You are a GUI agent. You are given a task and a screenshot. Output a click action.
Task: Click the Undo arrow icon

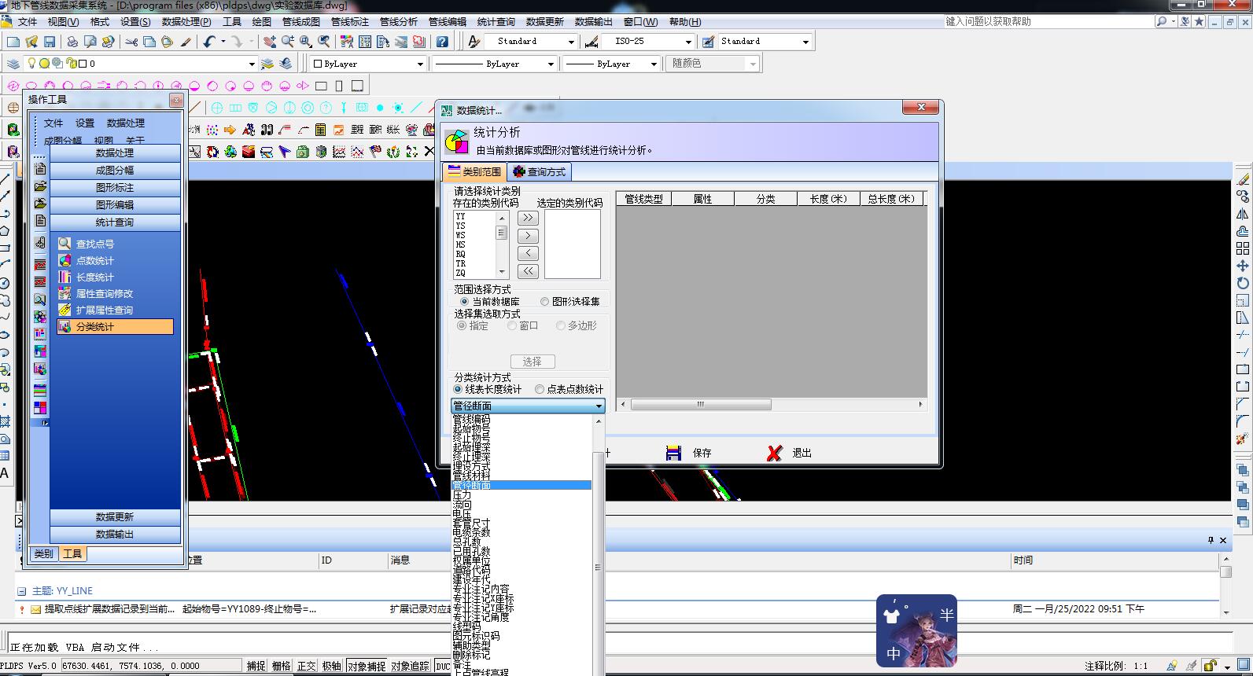pyautogui.click(x=208, y=42)
